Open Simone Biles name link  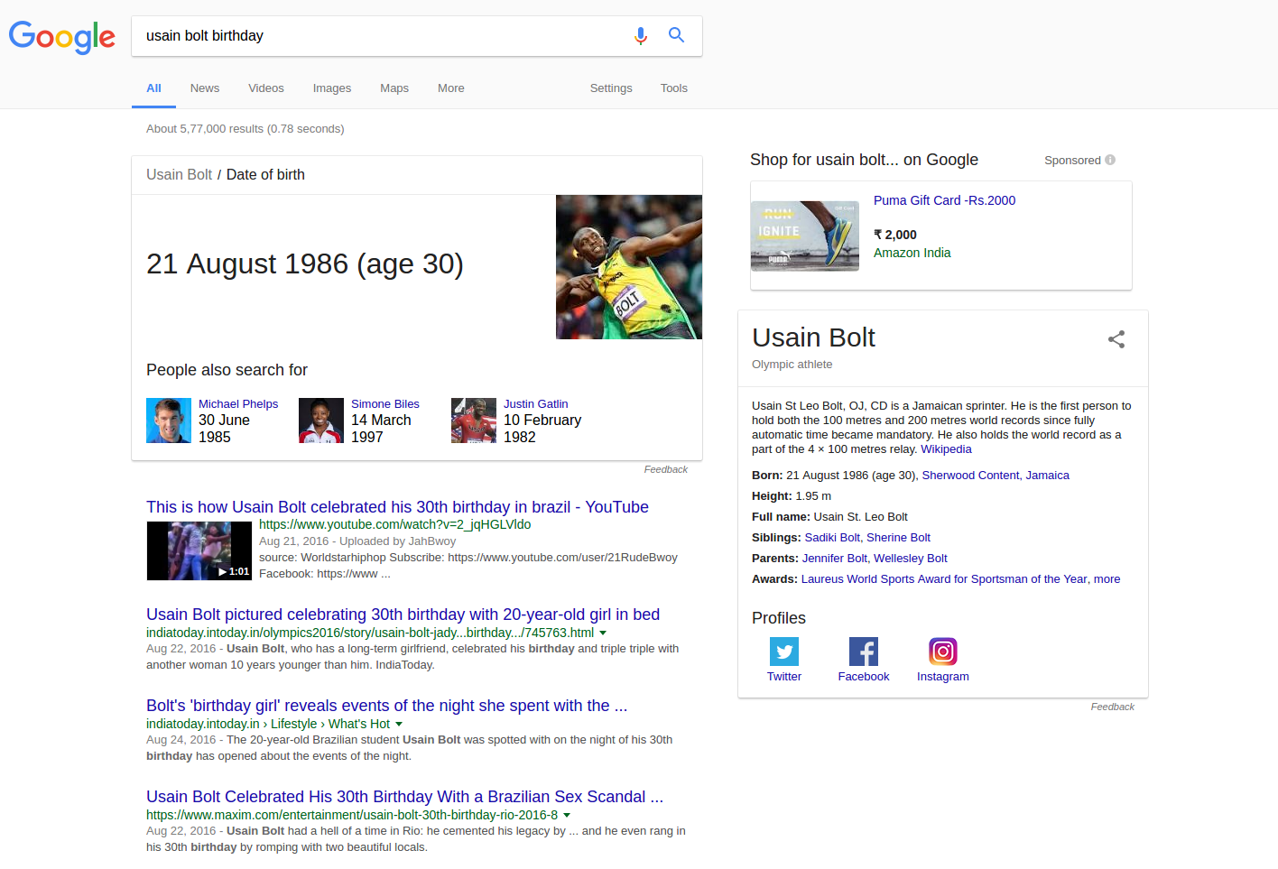coord(385,404)
